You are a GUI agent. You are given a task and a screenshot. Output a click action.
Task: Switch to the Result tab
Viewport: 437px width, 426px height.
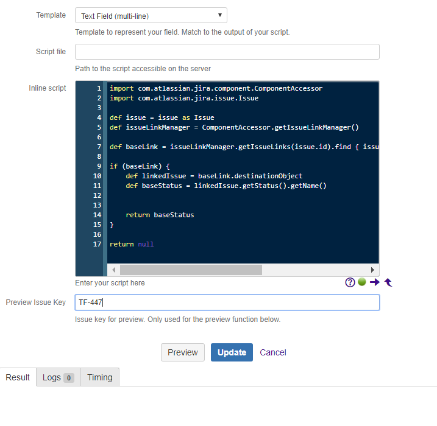[x=18, y=377]
